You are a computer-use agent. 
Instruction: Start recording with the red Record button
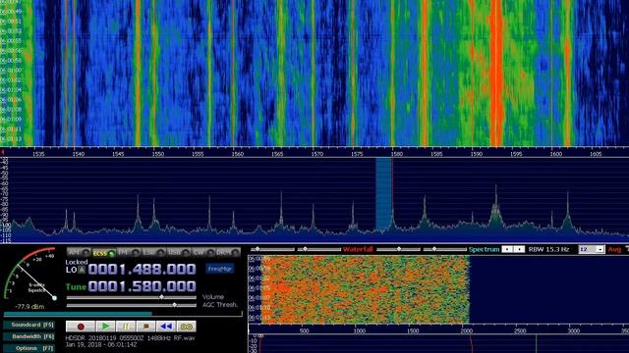[81, 327]
